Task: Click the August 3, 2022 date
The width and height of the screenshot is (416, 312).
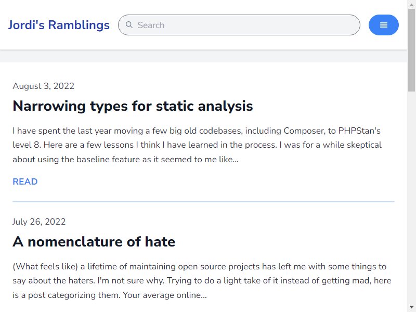Action: point(44,86)
